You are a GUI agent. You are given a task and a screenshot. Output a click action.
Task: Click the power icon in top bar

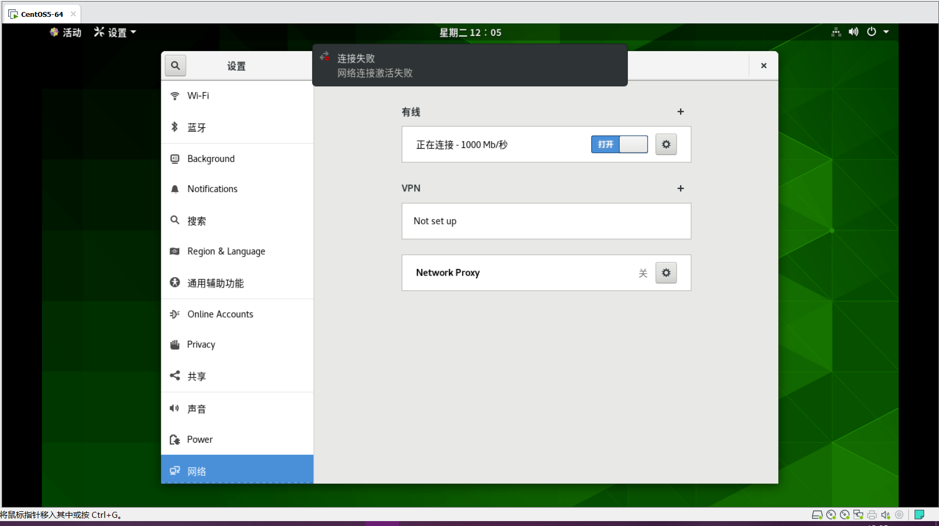871,32
